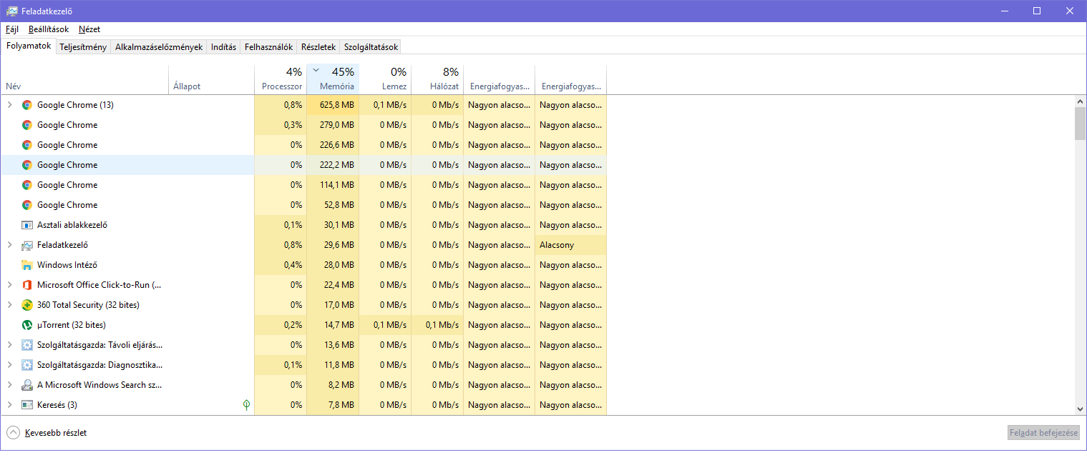Sort by the Lemez column header

pyautogui.click(x=385, y=79)
